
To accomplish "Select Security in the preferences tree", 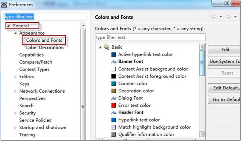I will tap(27, 113).
